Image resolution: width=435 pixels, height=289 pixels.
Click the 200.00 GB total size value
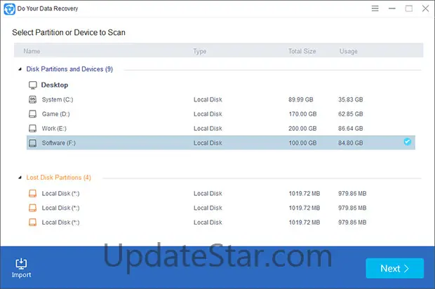point(302,128)
